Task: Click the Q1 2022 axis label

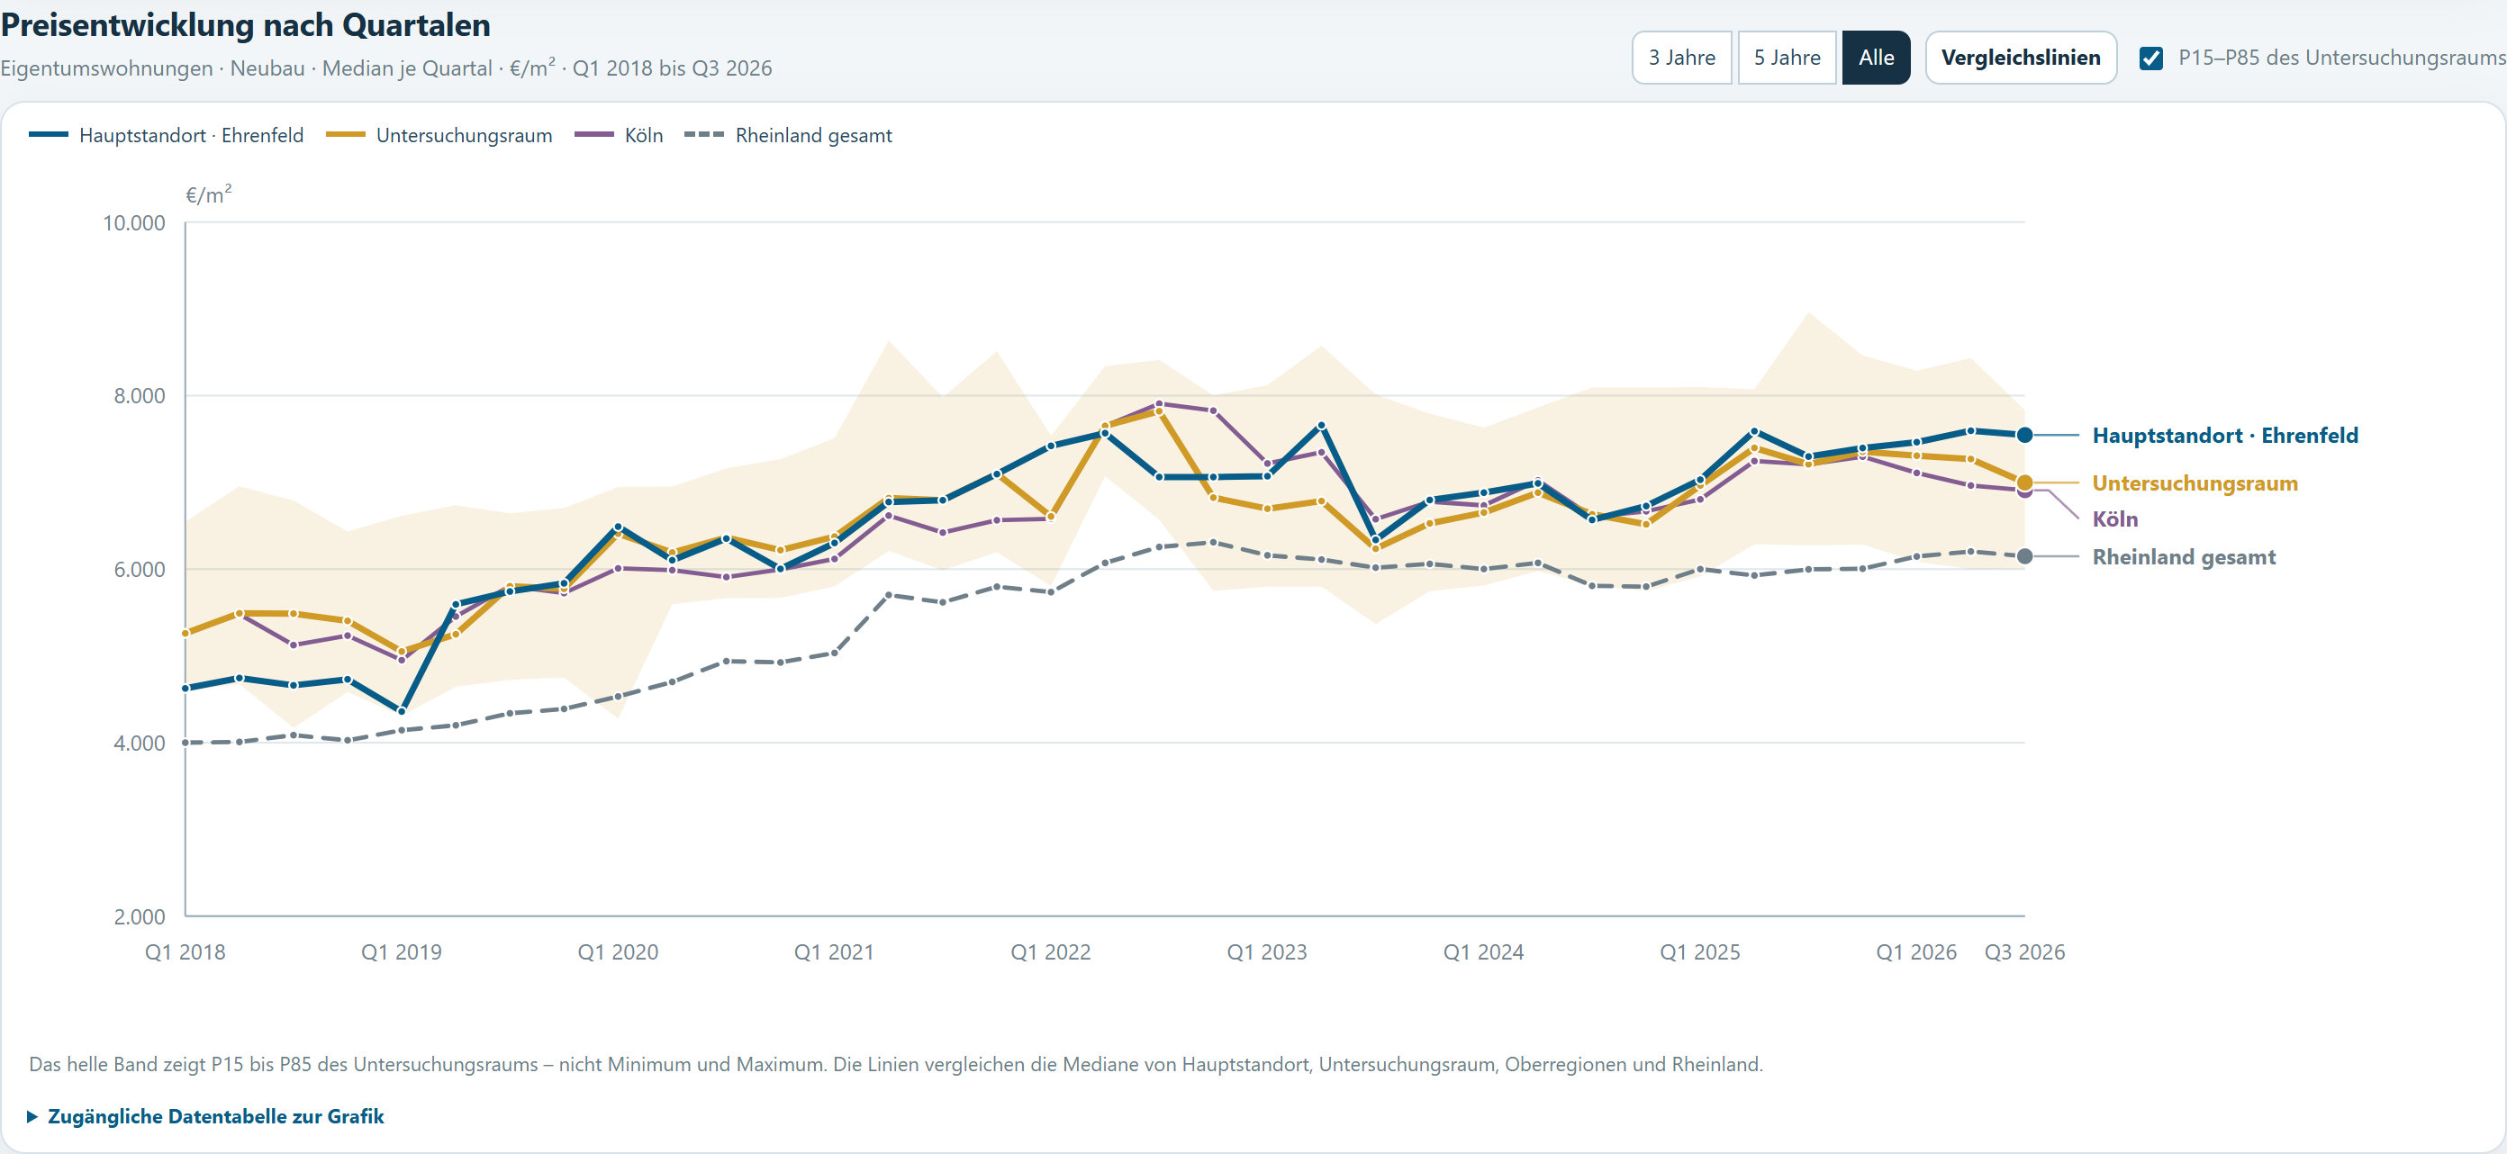Action: click(x=1050, y=951)
